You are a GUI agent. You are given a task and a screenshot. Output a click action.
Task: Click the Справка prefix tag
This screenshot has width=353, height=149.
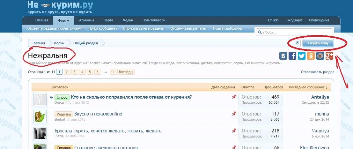coord(64,147)
